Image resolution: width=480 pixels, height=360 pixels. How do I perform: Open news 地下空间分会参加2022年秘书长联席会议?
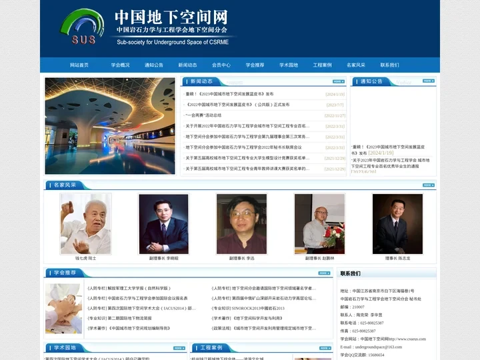coord(243,147)
